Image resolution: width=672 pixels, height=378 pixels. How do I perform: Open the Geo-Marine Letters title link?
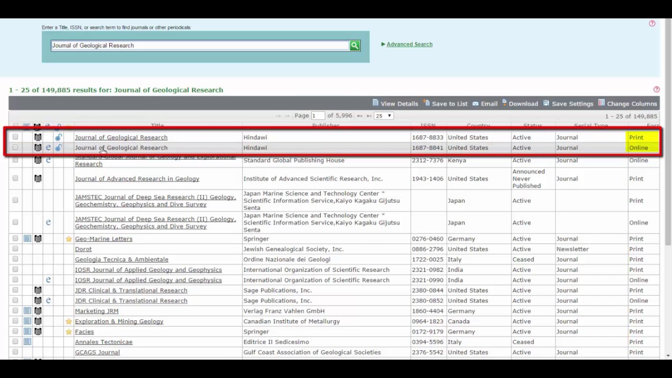[x=103, y=239]
